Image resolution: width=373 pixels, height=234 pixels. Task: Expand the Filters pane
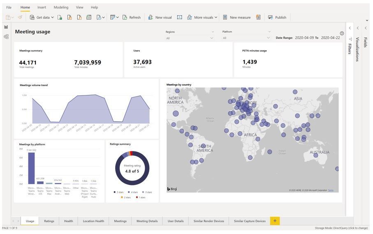tap(350, 28)
